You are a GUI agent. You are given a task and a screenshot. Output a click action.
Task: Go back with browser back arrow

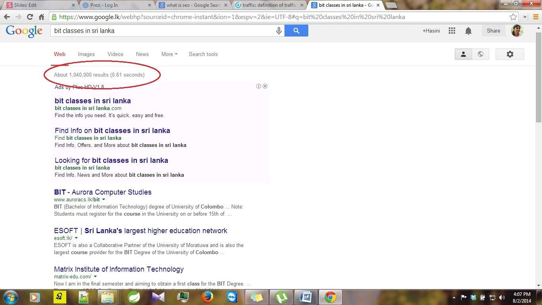tap(7, 17)
